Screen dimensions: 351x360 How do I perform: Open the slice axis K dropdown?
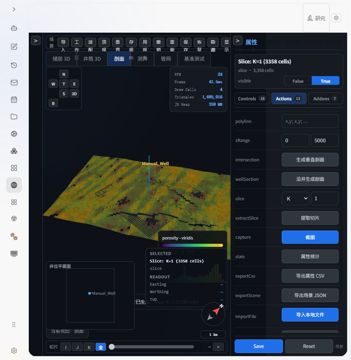pyautogui.click(x=296, y=199)
